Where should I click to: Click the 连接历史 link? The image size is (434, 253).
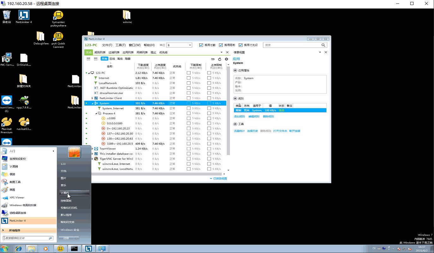pyautogui.click(x=252, y=131)
